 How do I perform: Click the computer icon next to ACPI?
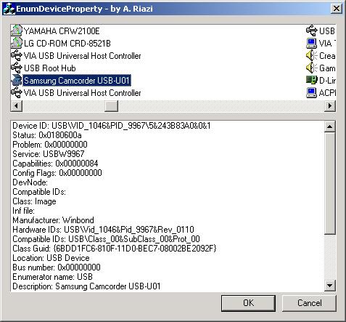(x=311, y=92)
